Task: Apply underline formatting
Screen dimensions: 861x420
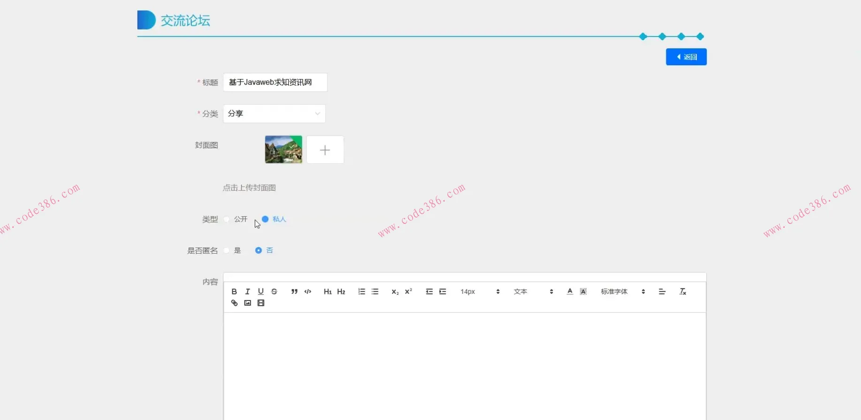Action: click(x=261, y=292)
